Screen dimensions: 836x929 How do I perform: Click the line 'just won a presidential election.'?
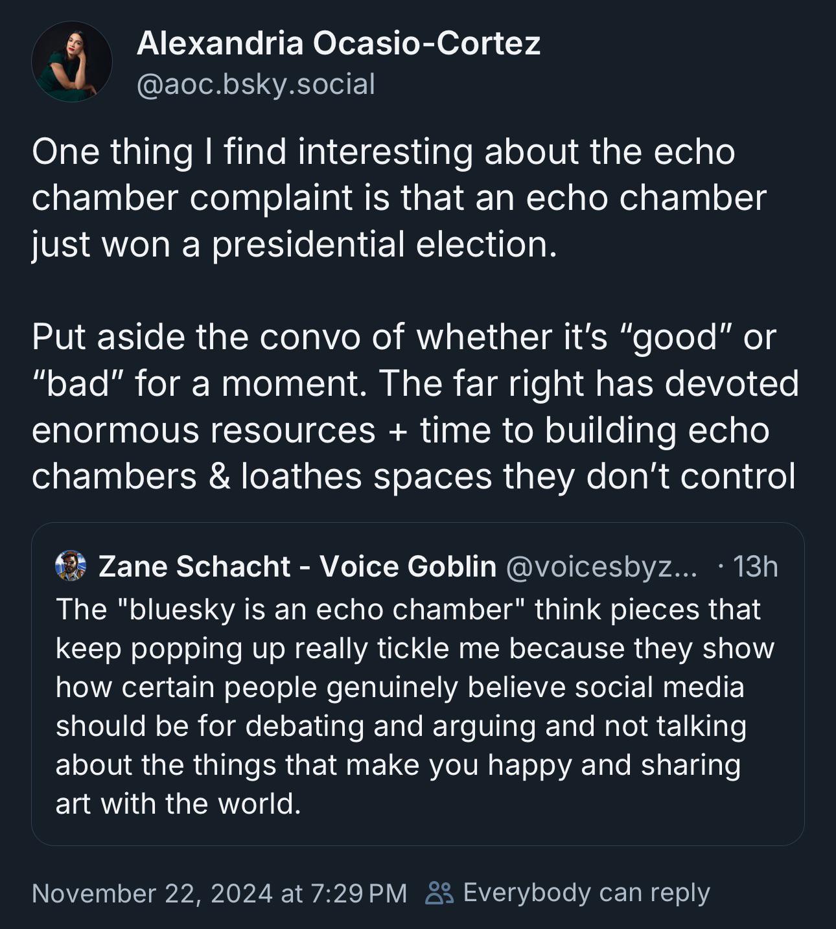(294, 244)
